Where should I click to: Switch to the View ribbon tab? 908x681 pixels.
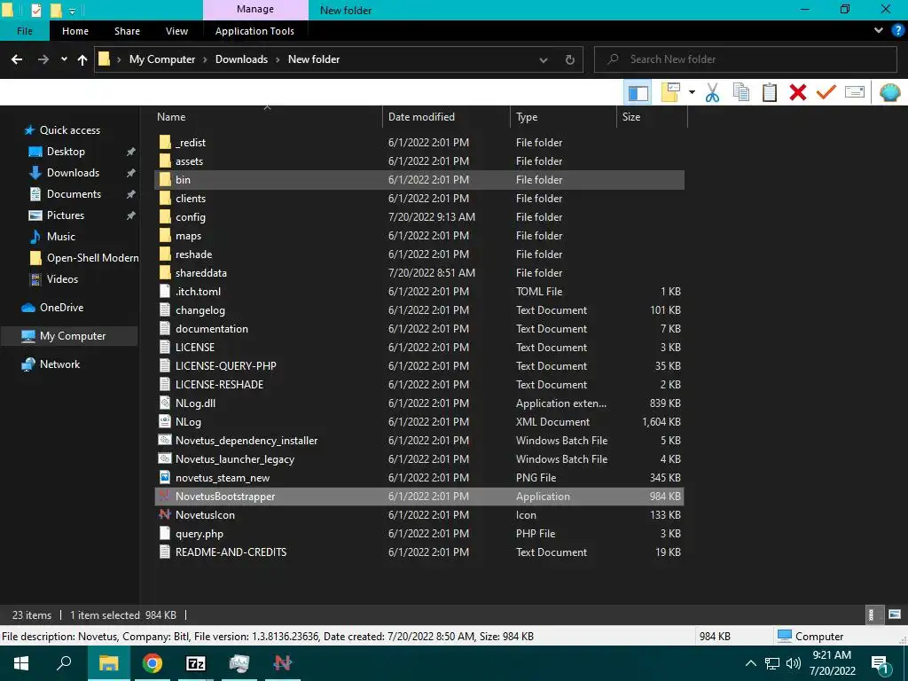click(x=176, y=31)
